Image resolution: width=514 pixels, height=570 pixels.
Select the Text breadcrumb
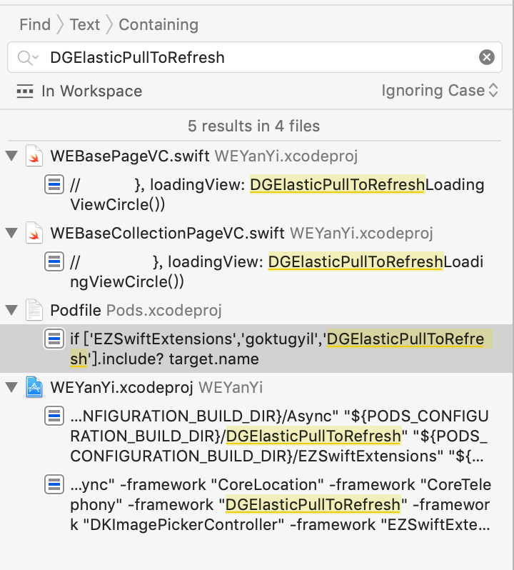[85, 25]
